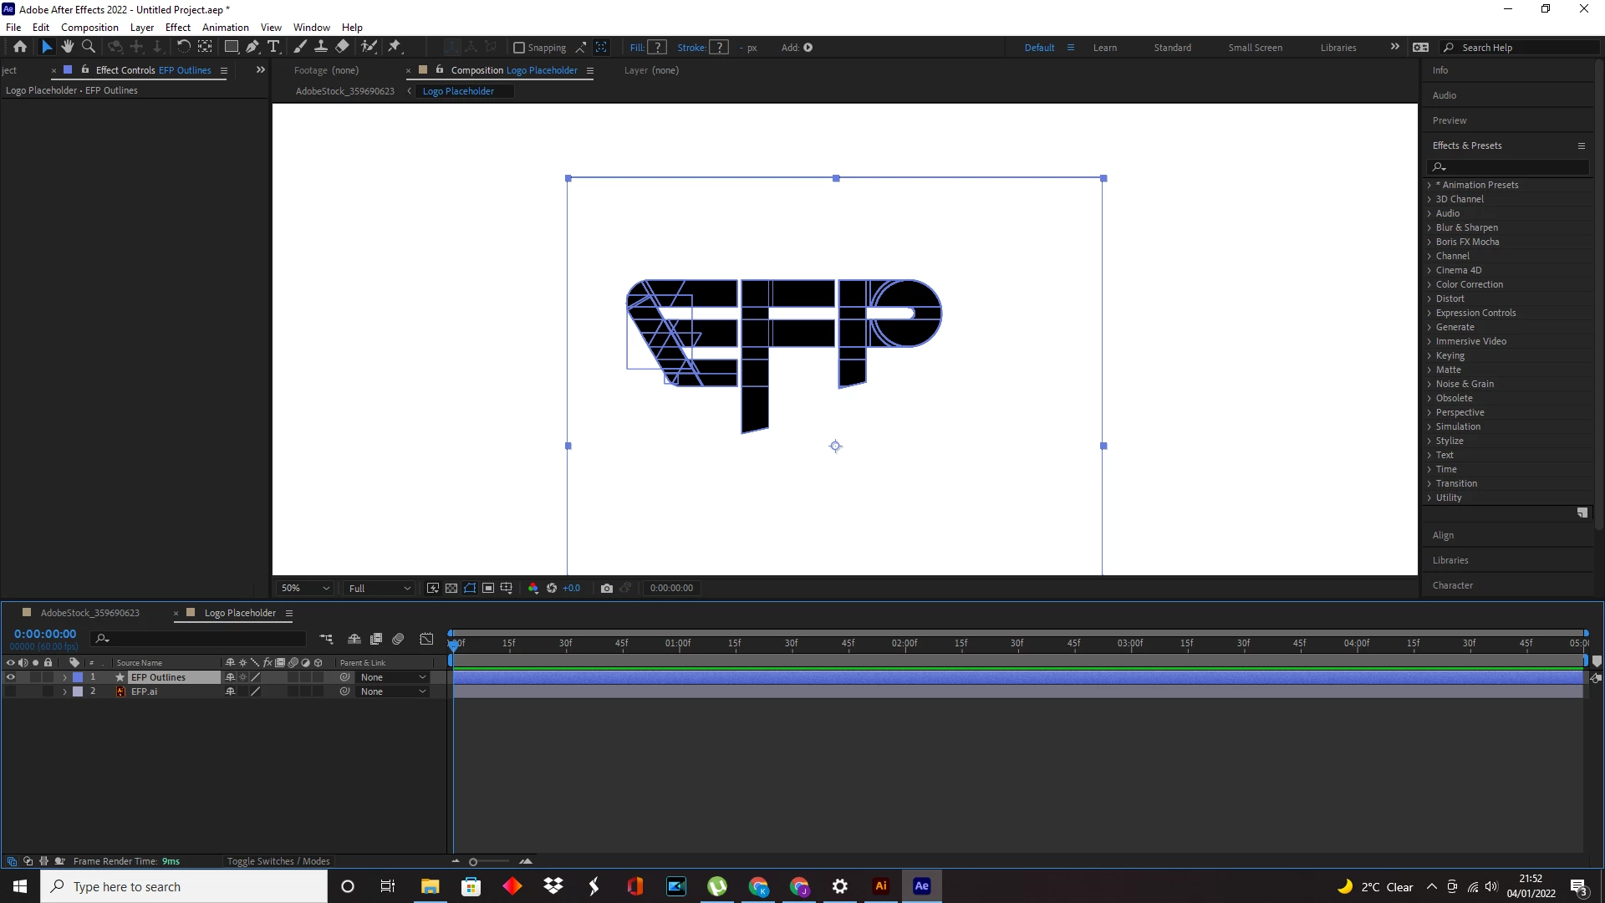Open the Animation menu
Image resolution: width=1605 pixels, height=903 pixels.
click(225, 27)
